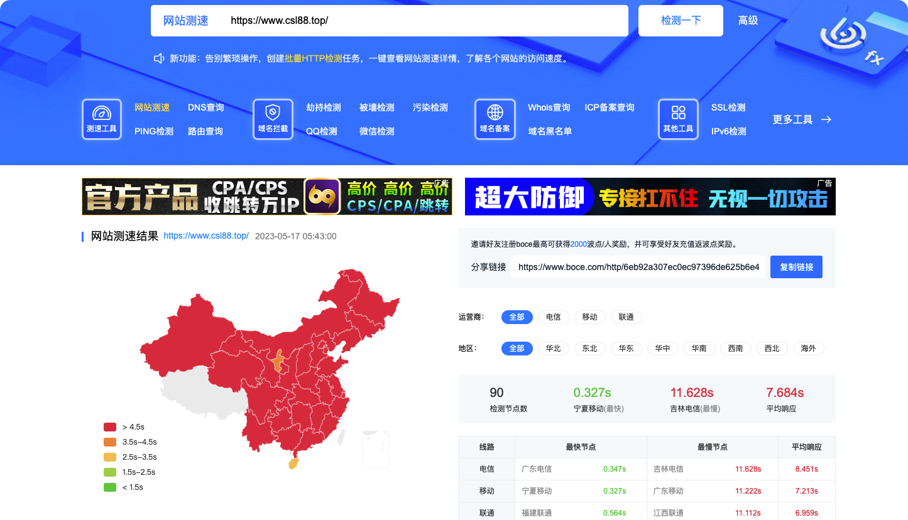Open the DNS查询 tool
908x520 pixels.
pyautogui.click(x=206, y=107)
